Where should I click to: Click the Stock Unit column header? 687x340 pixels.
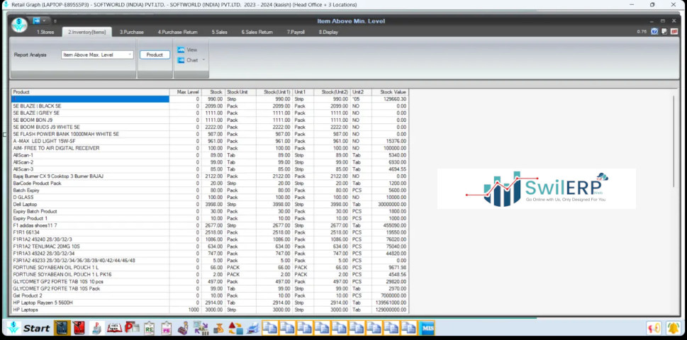(x=240, y=92)
